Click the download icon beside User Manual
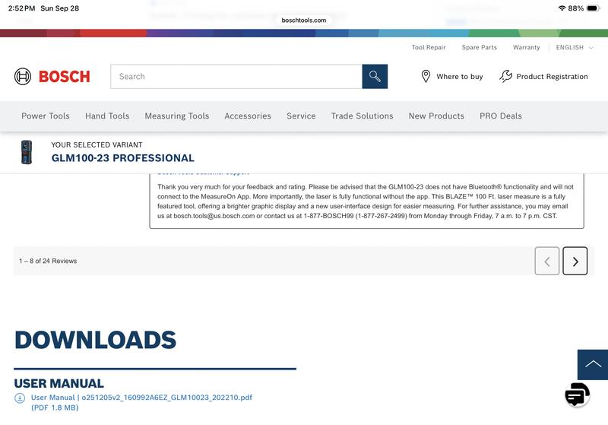 point(20,398)
